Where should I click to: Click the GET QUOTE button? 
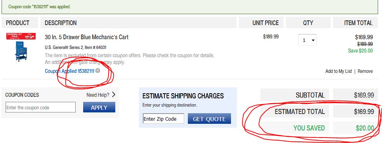pos(209,119)
